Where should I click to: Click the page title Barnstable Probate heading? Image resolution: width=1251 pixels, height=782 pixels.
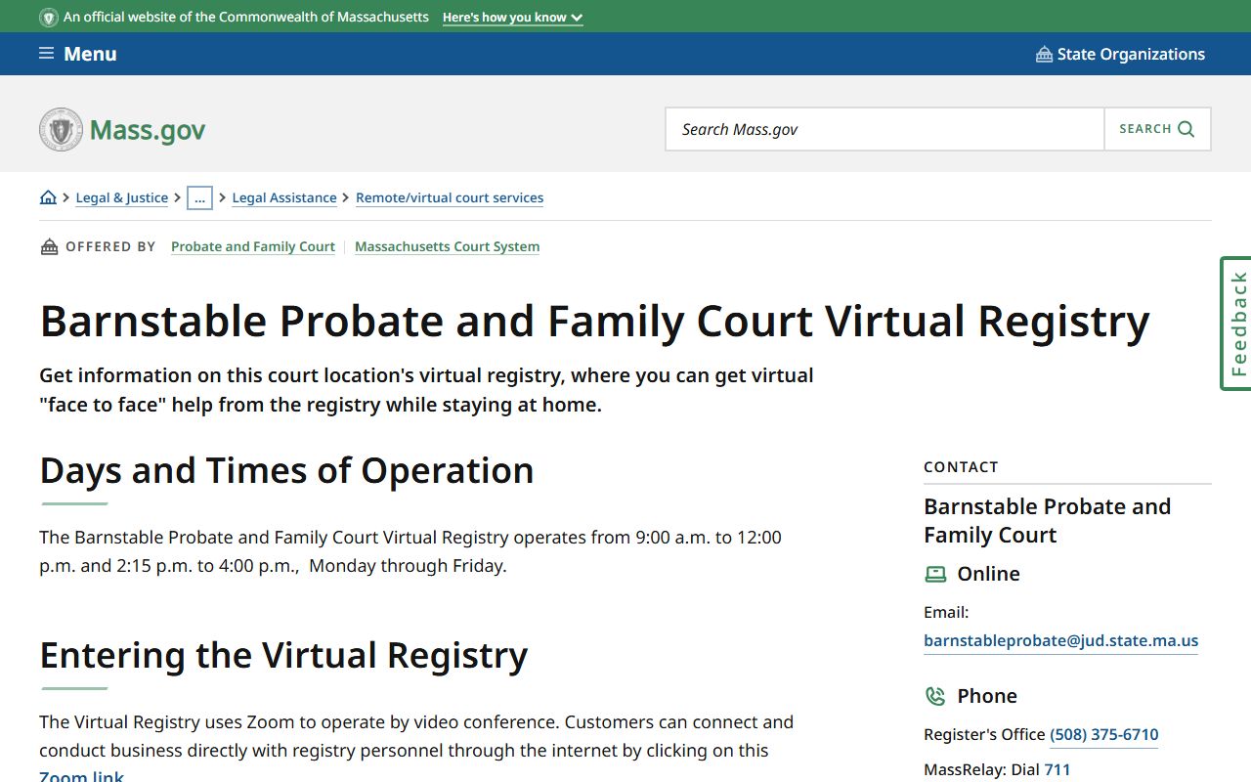click(x=594, y=322)
